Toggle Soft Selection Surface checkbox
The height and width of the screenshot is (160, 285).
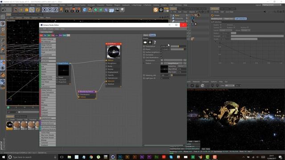click(221, 28)
